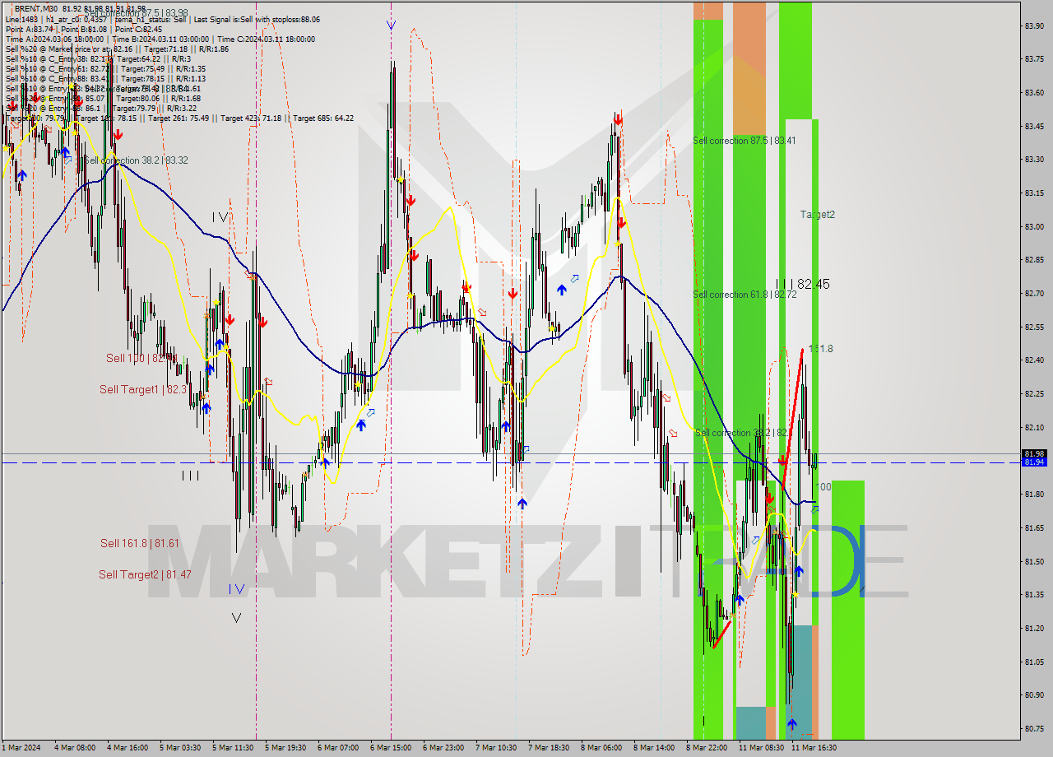Click the '6 Mar 23:00' time label
This screenshot has height=757, width=1053.
coord(443,748)
